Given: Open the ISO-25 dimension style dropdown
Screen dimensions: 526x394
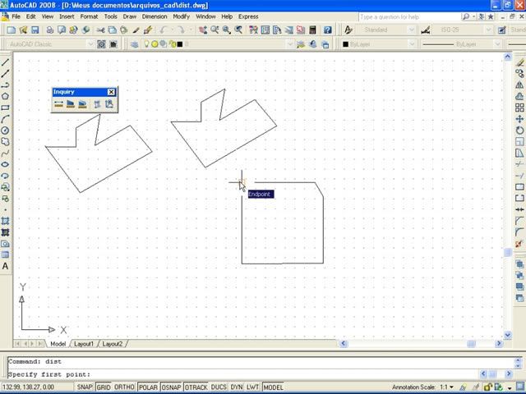Looking at the screenshot, I should (488, 30).
